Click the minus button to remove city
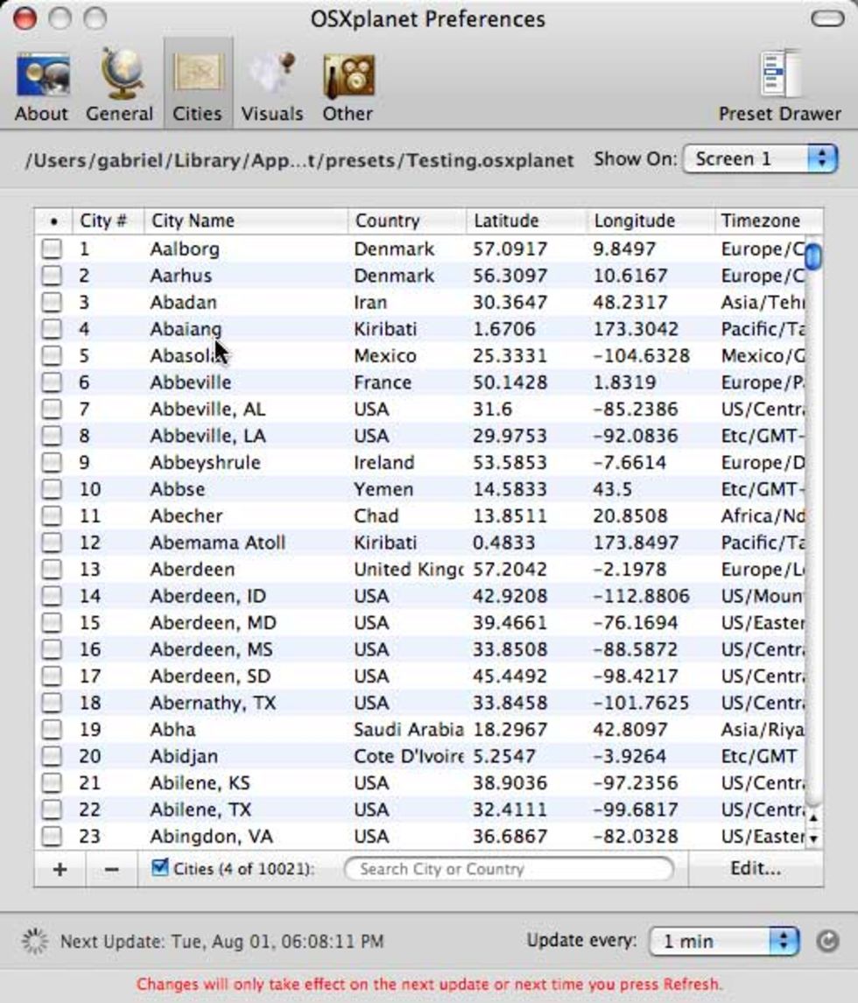This screenshot has height=1003, width=858. pyautogui.click(x=111, y=870)
